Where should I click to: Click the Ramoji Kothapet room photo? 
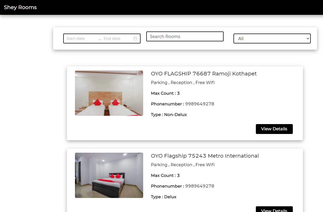(109, 93)
